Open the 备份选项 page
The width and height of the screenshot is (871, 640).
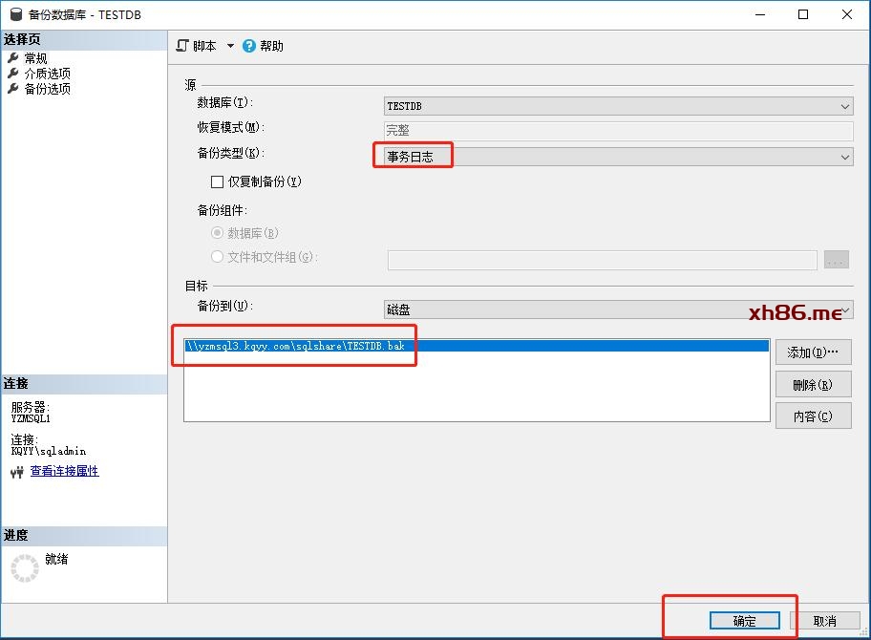point(47,89)
